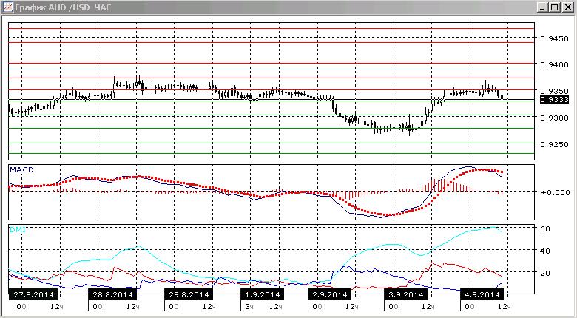Select the 2.9.2014 date marker

329,295
